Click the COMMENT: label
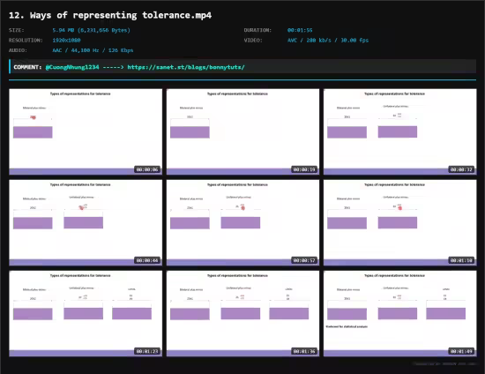 point(27,67)
